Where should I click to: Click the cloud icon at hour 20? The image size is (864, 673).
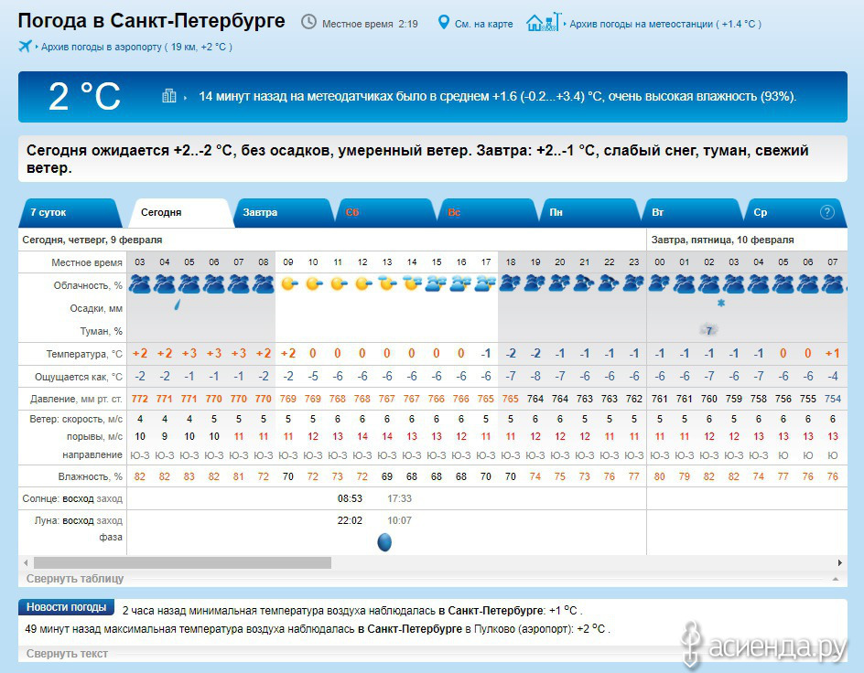[560, 284]
